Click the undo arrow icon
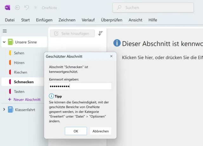Viewport: 203px width, 146px height. tap(27, 8)
